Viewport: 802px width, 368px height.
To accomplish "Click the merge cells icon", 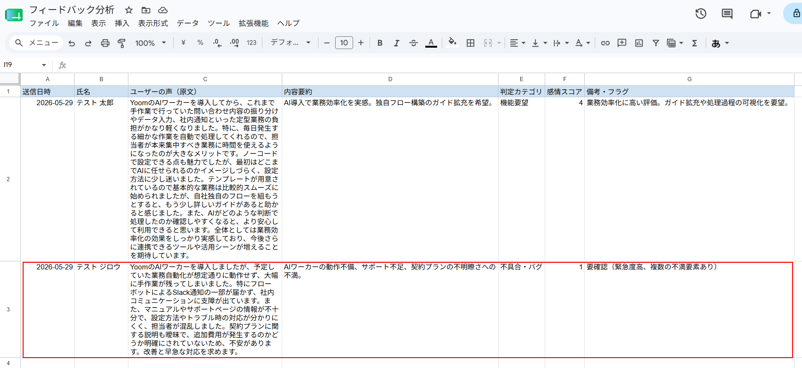I will [x=488, y=43].
